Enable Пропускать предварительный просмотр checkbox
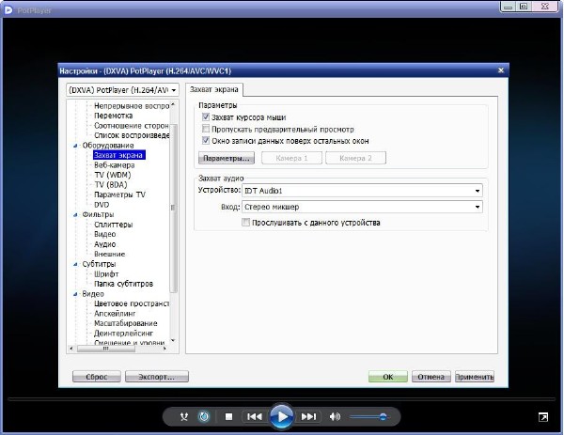This screenshot has width=564, height=435. pyautogui.click(x=206, y=129)
